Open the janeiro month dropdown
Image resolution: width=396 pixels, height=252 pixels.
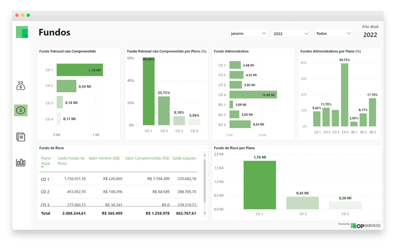click(248, 33)
